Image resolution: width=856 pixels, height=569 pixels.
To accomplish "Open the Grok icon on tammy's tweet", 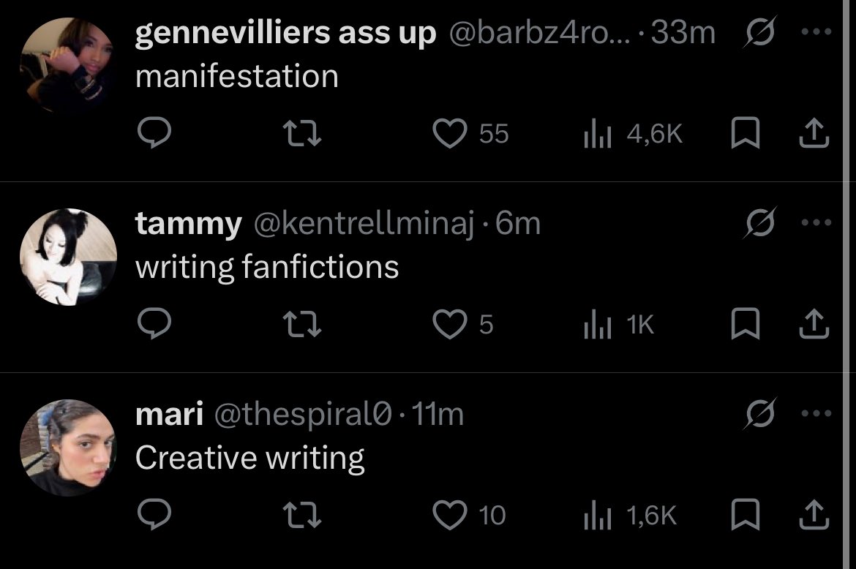I will (x=760, y=222).
